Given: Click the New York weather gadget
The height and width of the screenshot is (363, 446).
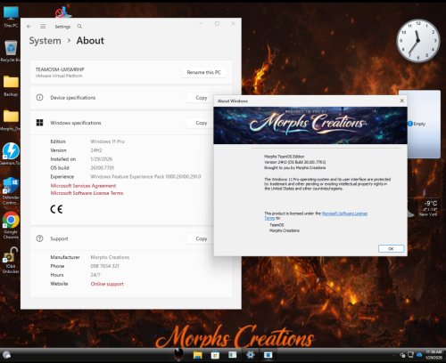Looking at the screenshot, I should pos(424,208).
